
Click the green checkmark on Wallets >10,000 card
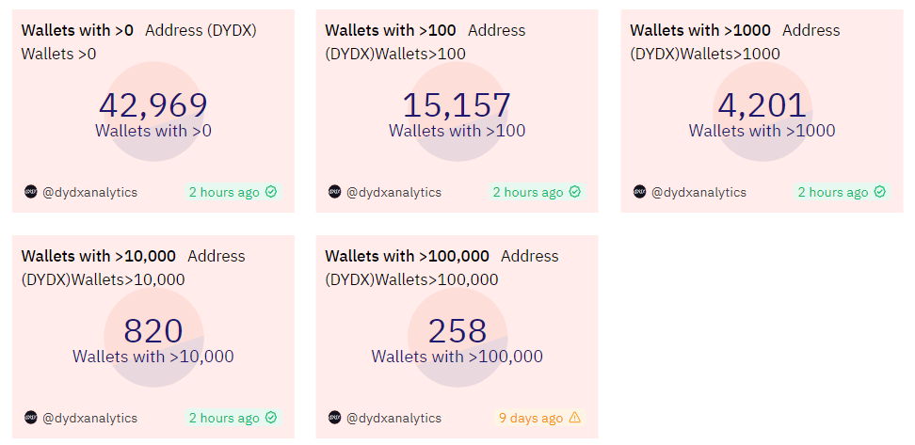coord(271,418)
